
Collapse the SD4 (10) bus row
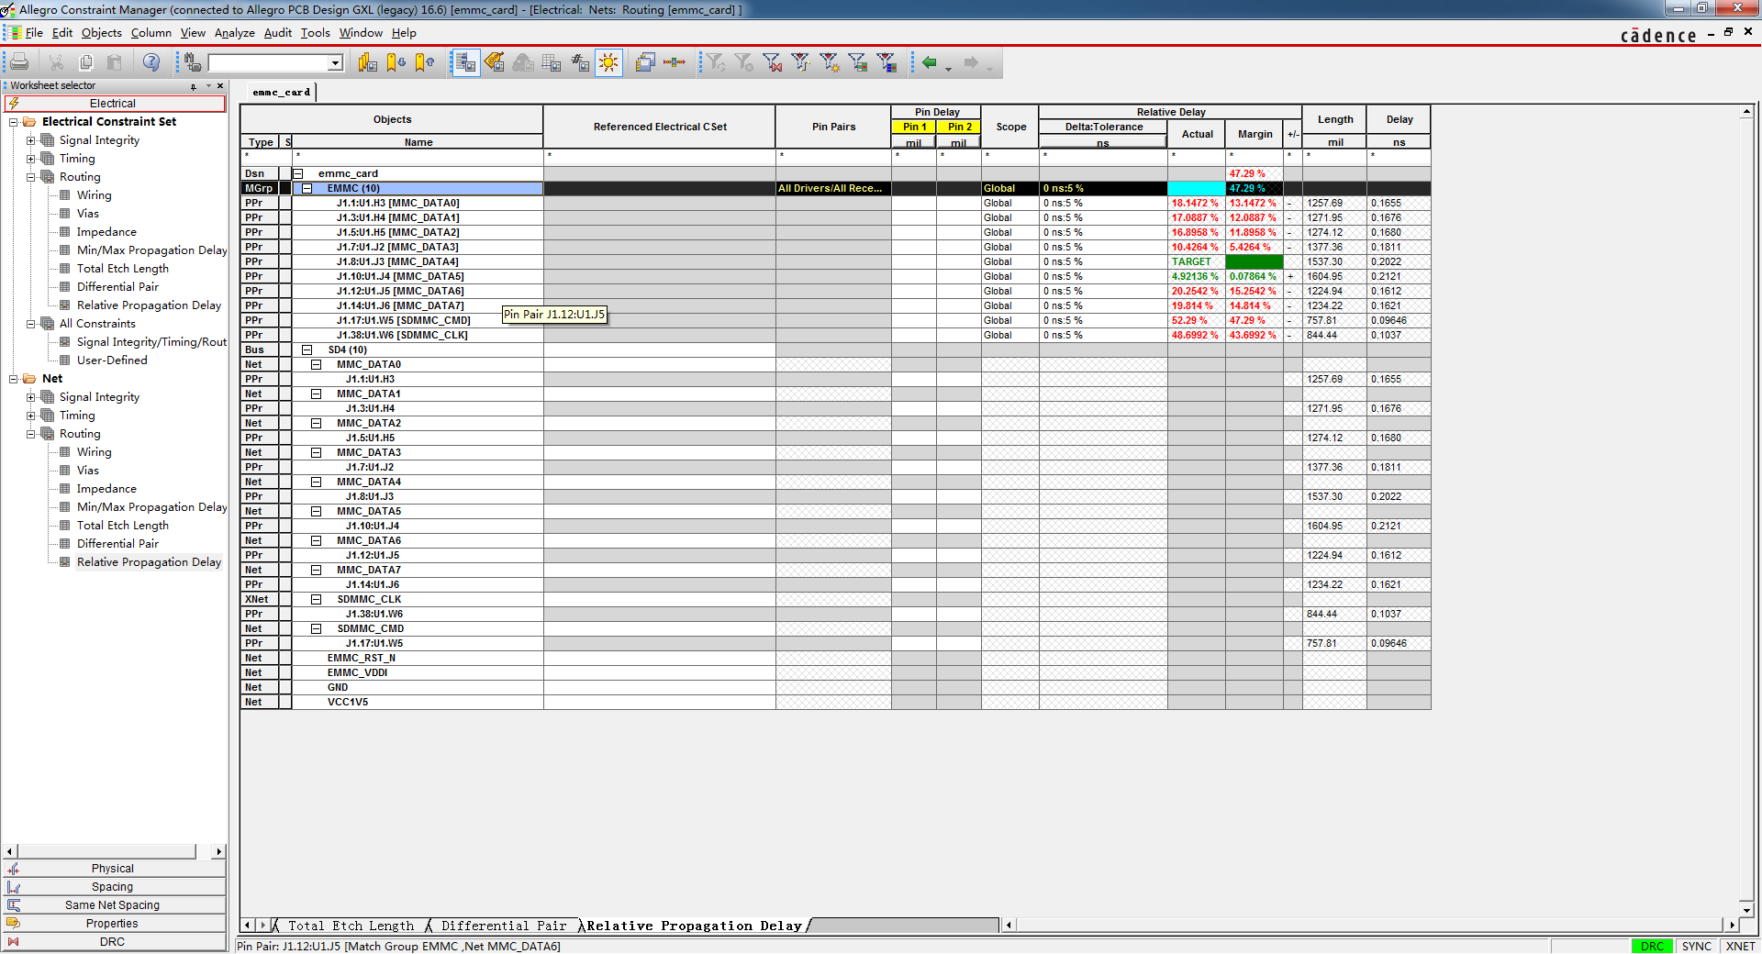point(307,349)
